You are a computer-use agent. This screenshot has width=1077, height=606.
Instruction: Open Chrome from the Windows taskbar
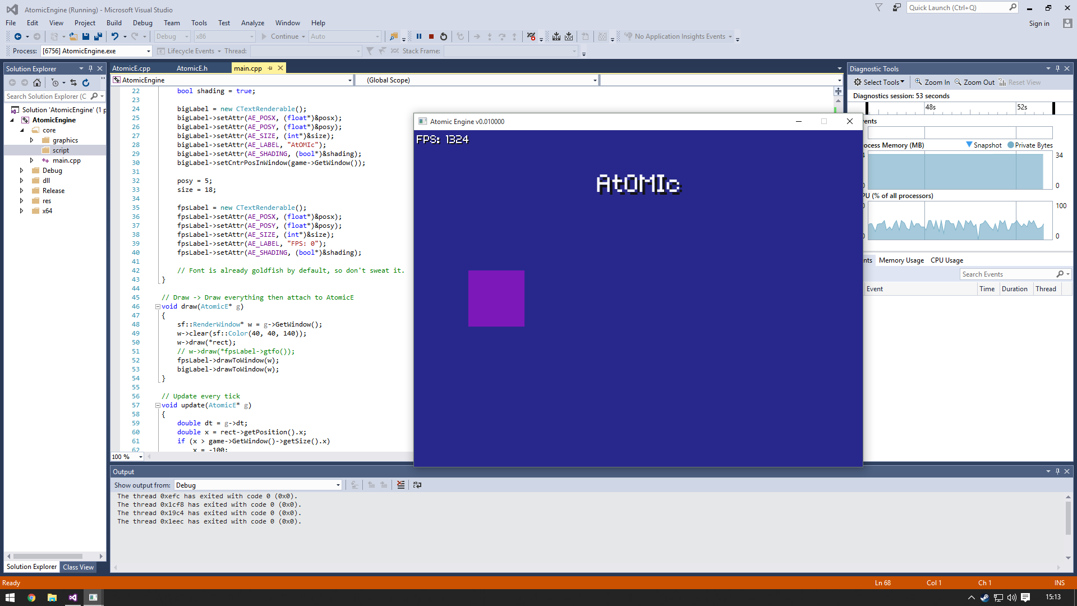coord(31,598)
